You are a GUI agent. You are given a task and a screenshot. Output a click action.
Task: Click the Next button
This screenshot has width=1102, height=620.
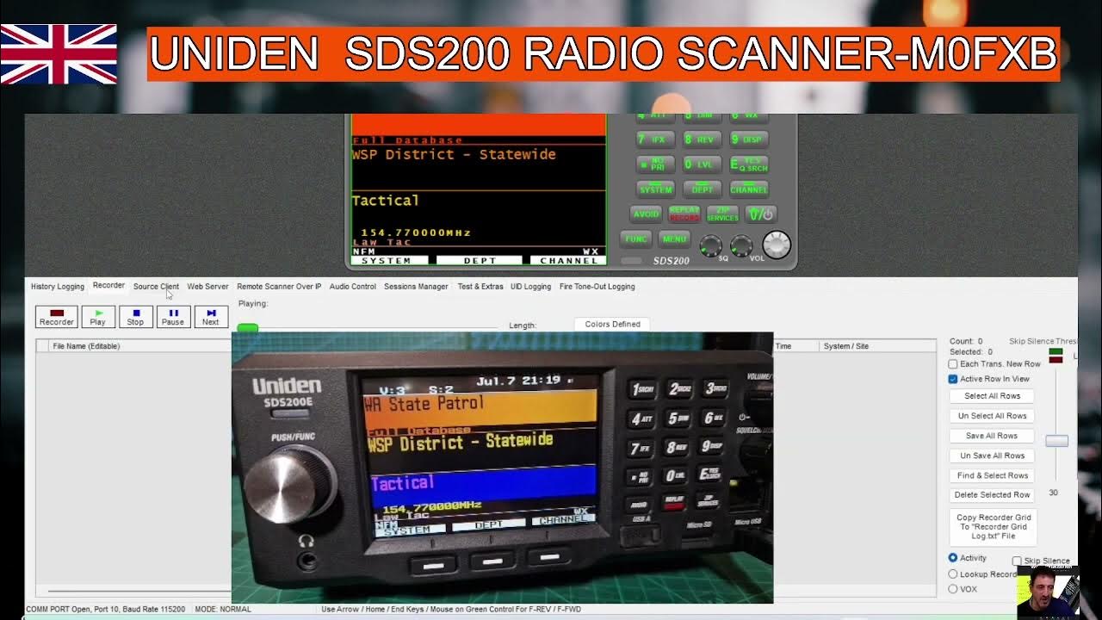coord(211,317)
